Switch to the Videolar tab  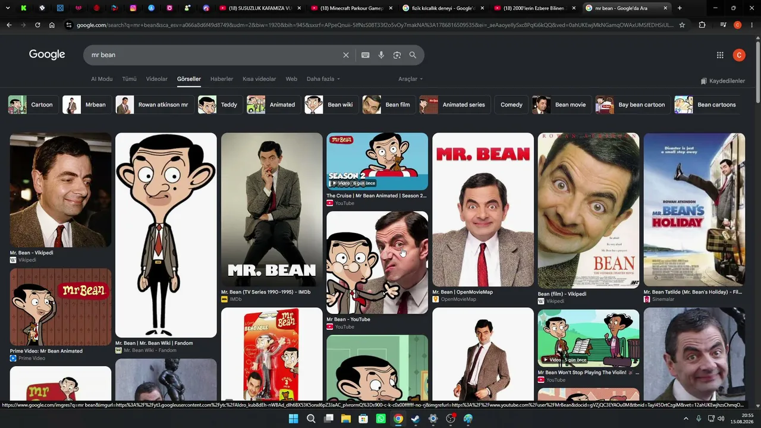click(157, 79)
